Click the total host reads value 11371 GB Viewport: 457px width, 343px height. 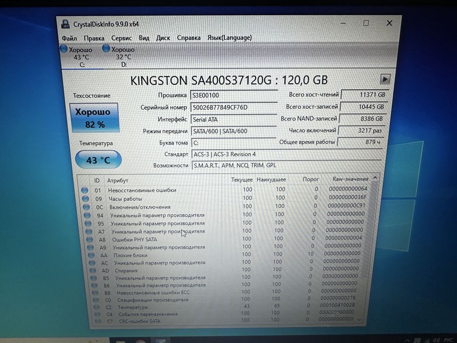click(365, 95)
